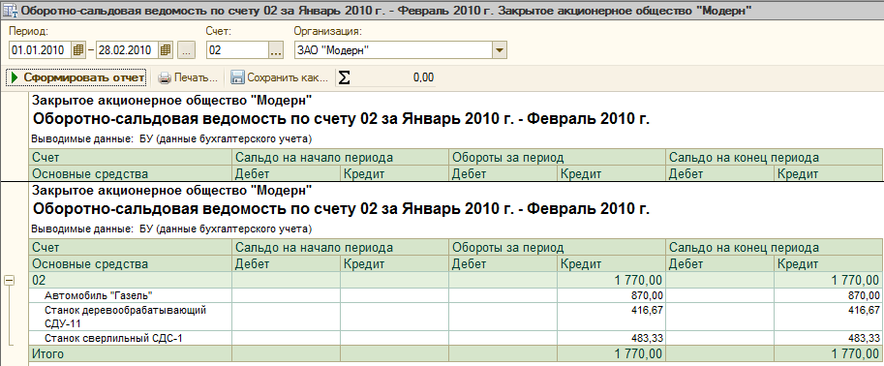Open calendar for start date 01.01.2010
The width and height of the screenshot is (884, 366).
(x=79, y=50)
